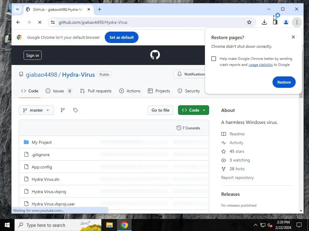Open the Hydra-Virus repository link
The width and height of the screenshot is (309, 231).
[x=78, y=75]
